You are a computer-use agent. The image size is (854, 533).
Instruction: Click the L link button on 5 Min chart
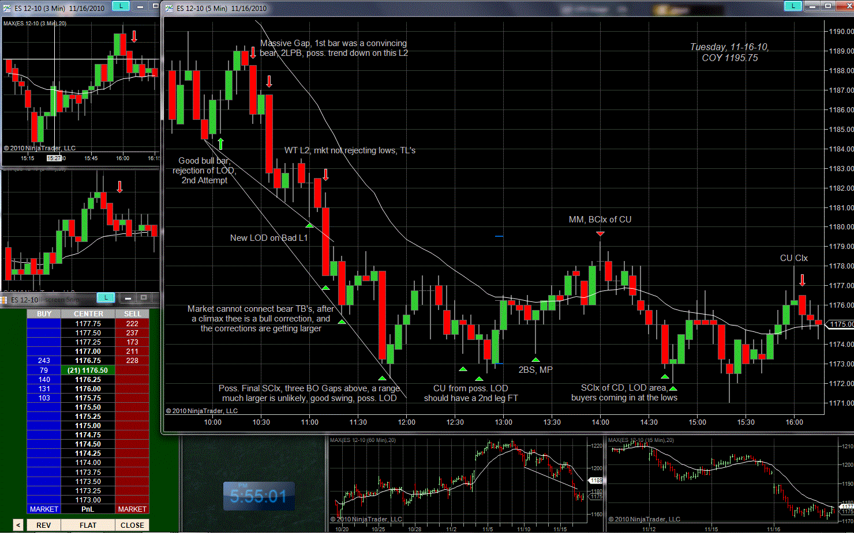[793, 6]
